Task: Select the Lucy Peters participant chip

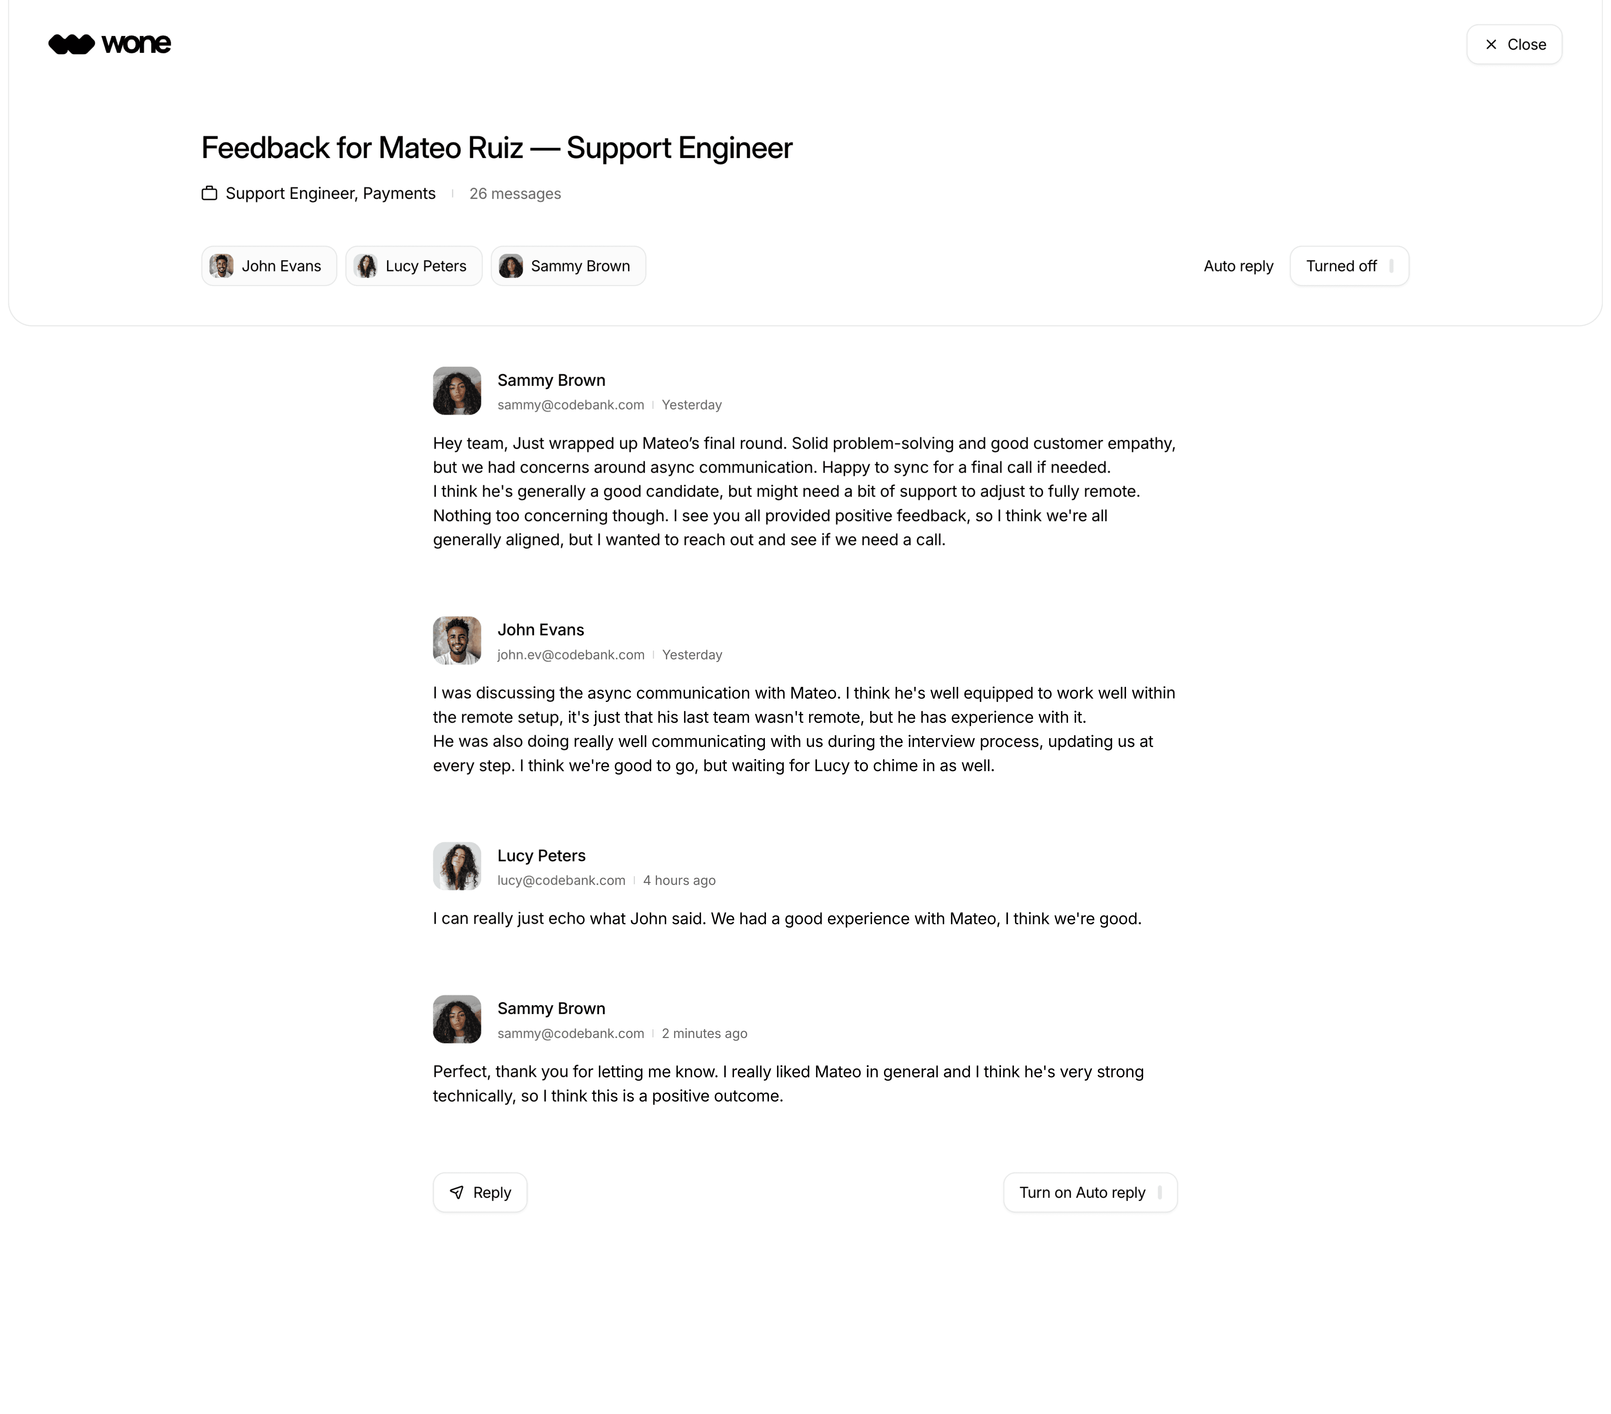Action: pos(414,266)
